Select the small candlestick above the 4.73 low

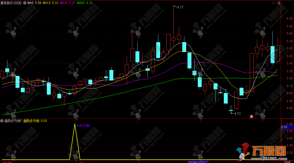231,111
